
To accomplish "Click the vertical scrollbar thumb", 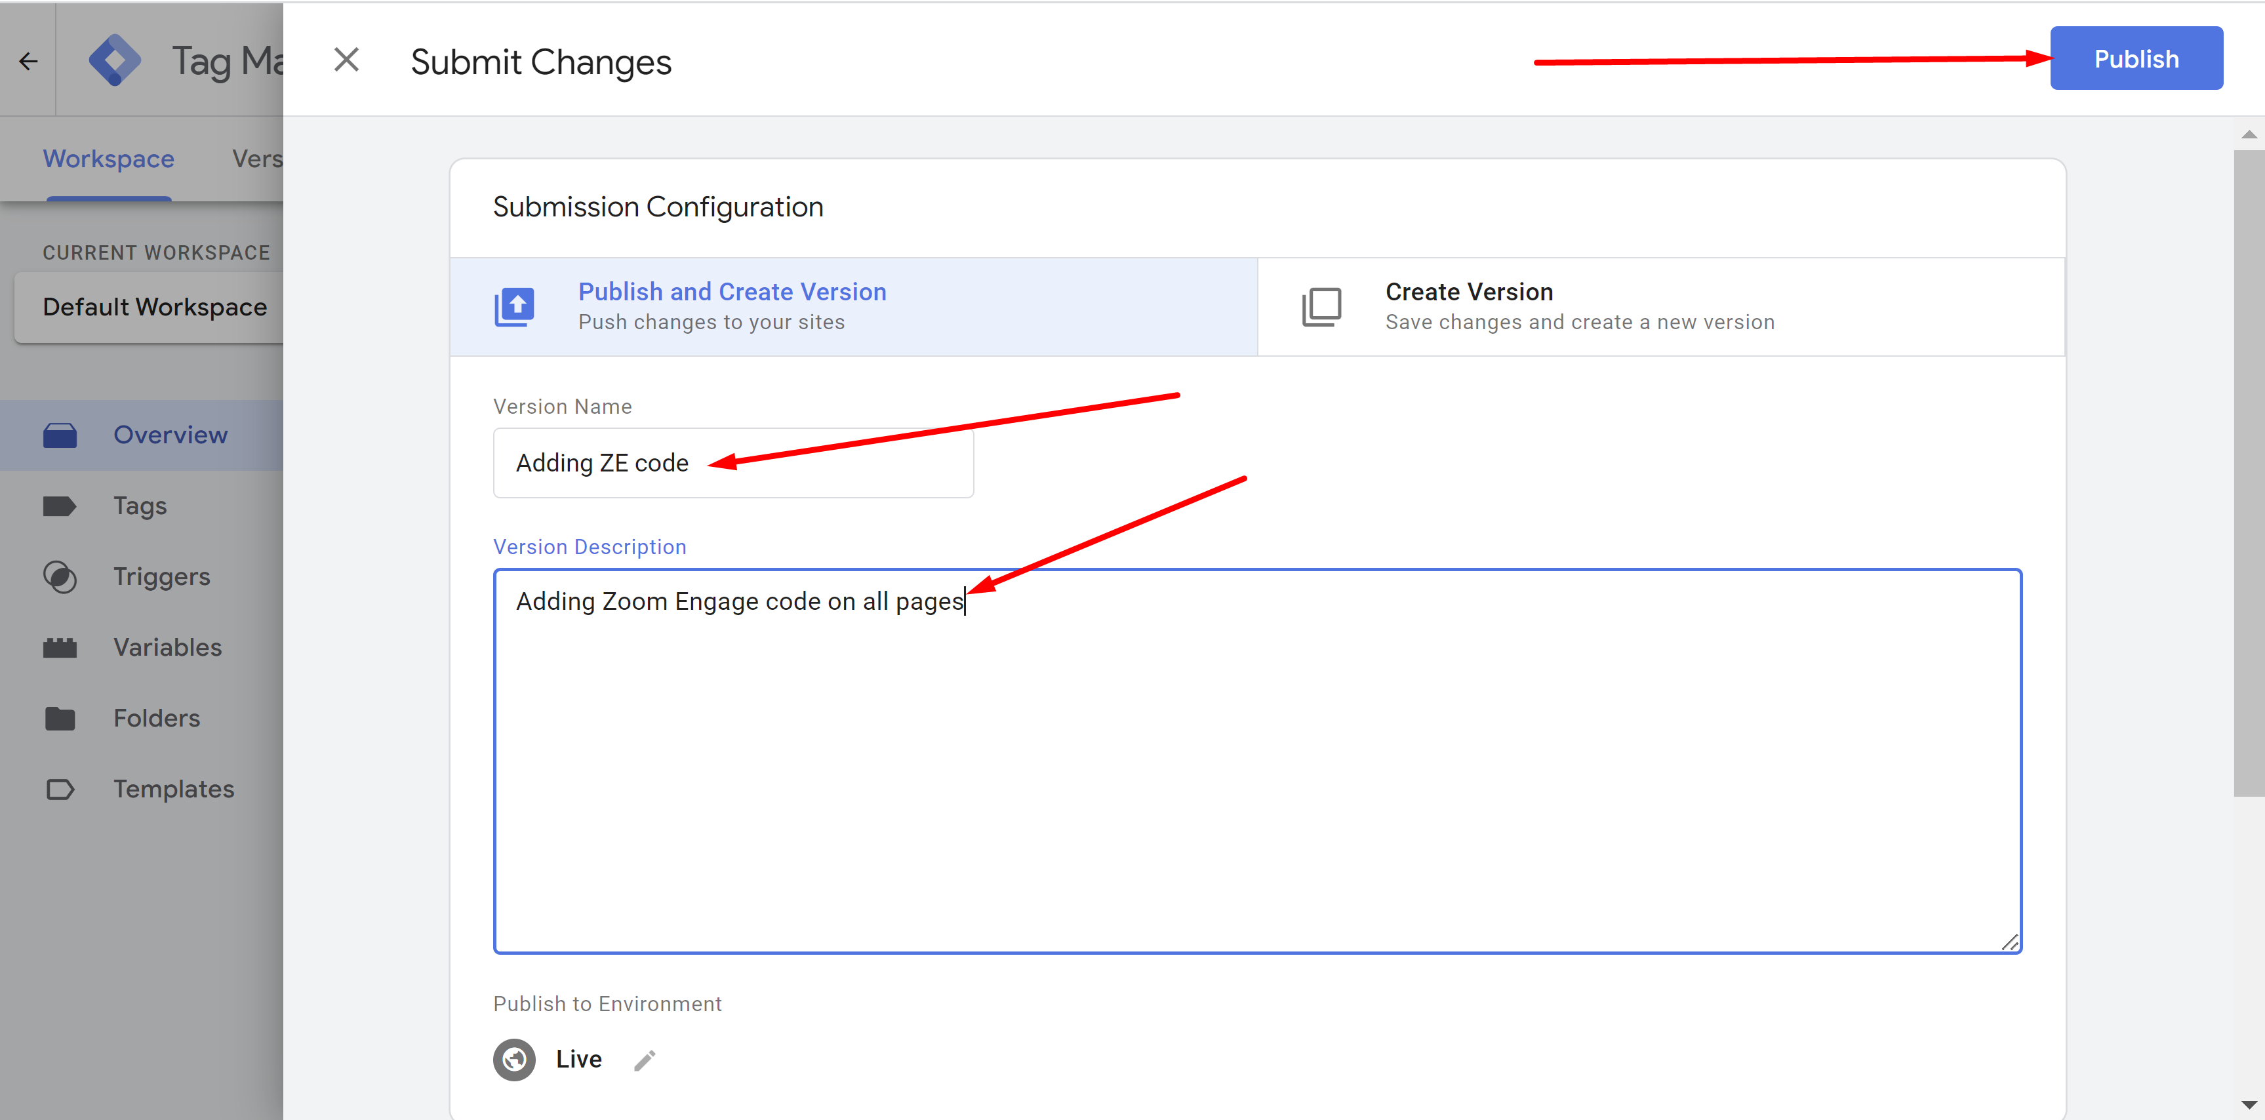I will tap(2249, 473).
